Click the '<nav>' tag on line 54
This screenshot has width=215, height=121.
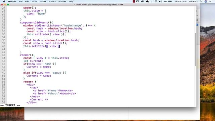click(x=34, y=88)
